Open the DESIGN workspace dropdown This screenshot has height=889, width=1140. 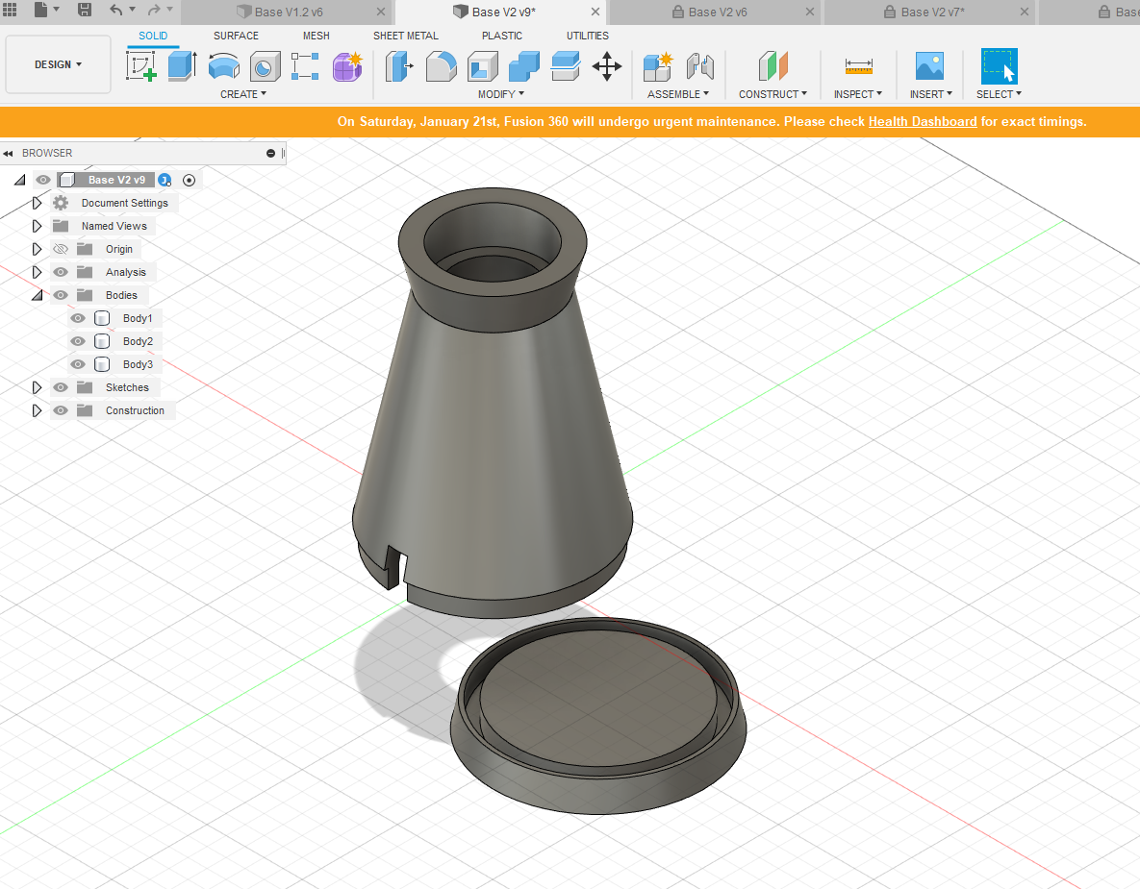tap(58, 64)
